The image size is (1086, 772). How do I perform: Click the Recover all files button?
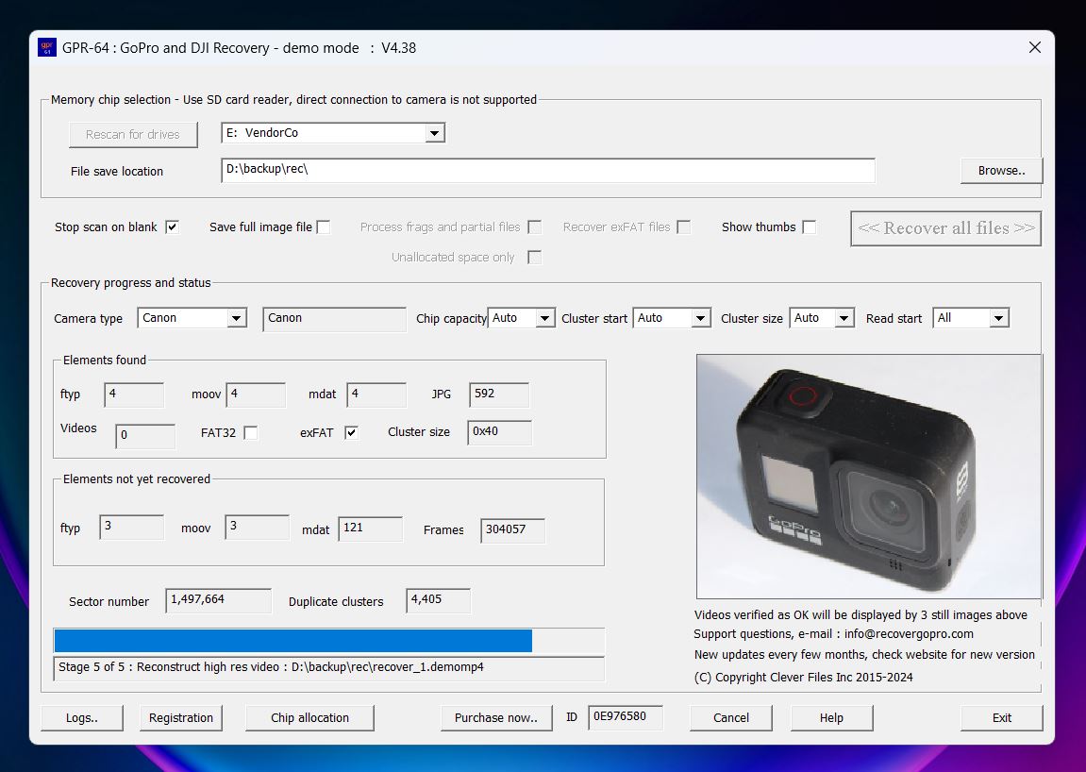point(946,228)
